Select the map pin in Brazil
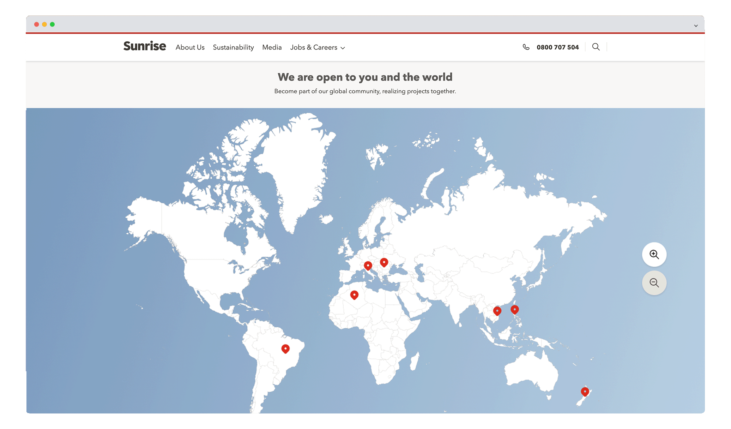This screenshot has height=429, width=731. (285, 348)
